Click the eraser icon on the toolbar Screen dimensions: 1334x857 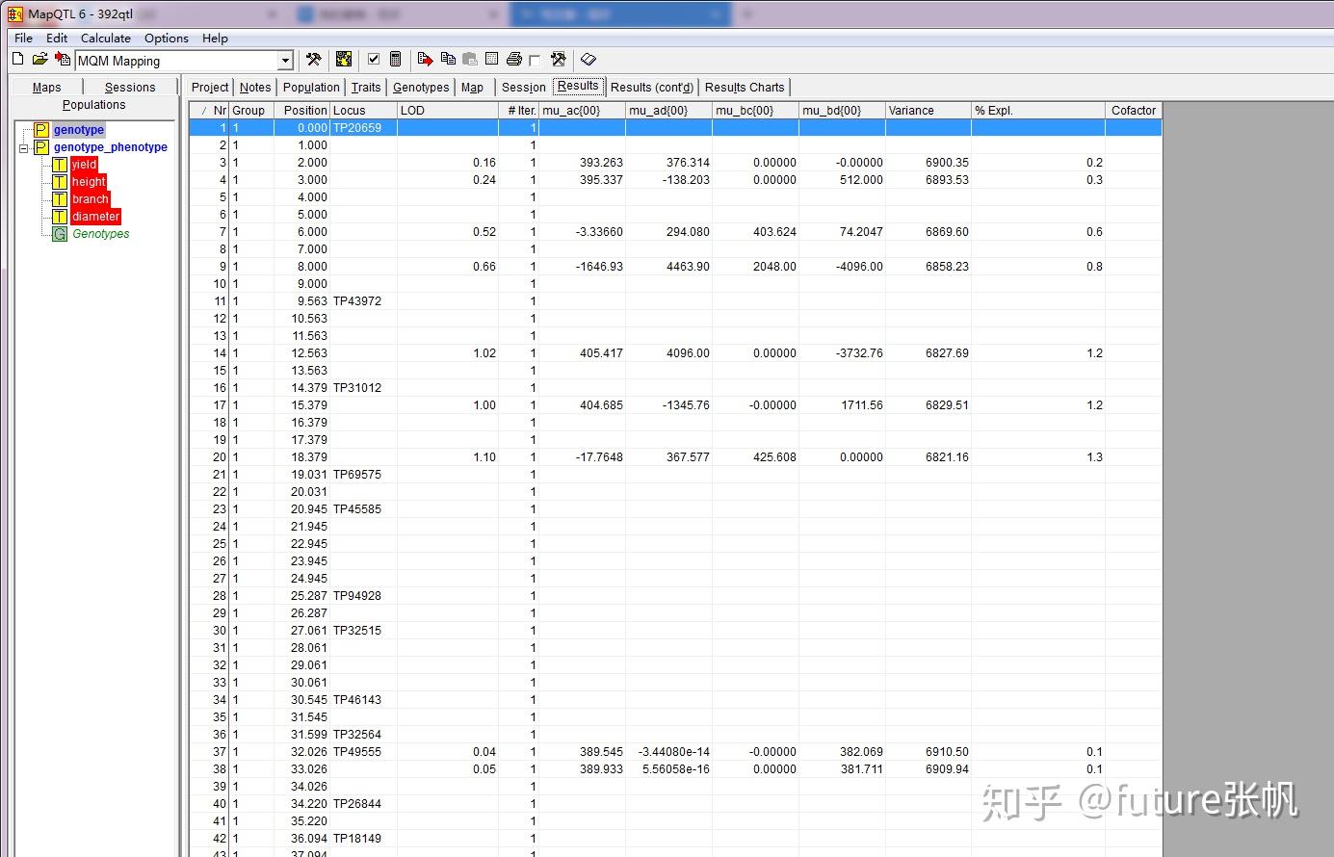pyautogui.click(x=589, y=59)
